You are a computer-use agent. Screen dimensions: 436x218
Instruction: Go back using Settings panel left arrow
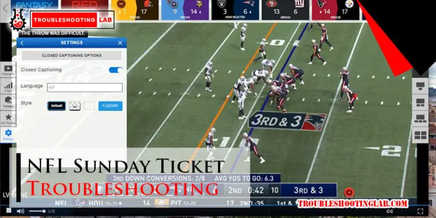(22, 43)
